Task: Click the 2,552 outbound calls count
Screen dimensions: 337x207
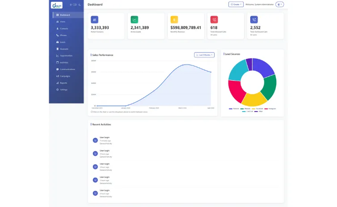Action: [255, 28]
